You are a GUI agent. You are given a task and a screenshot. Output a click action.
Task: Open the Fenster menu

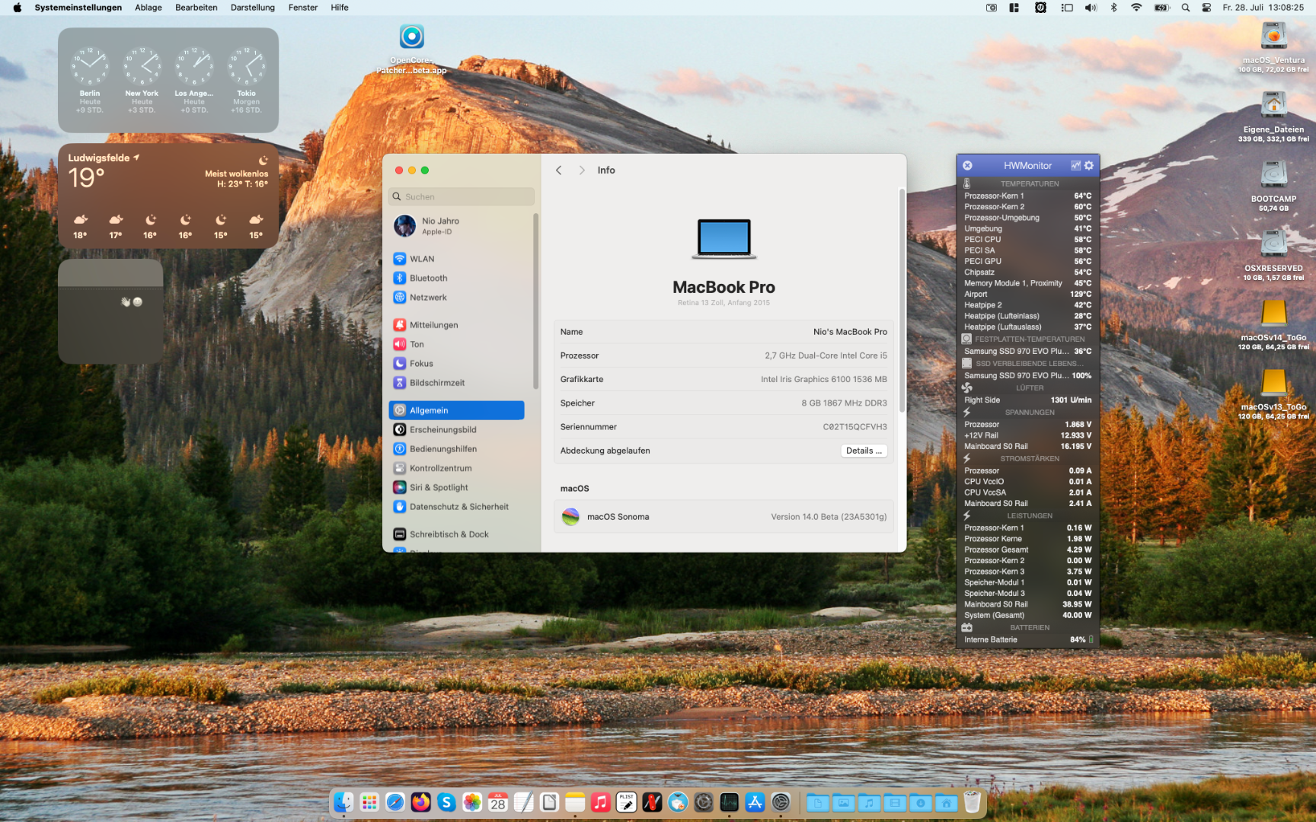tap(302, 8)
